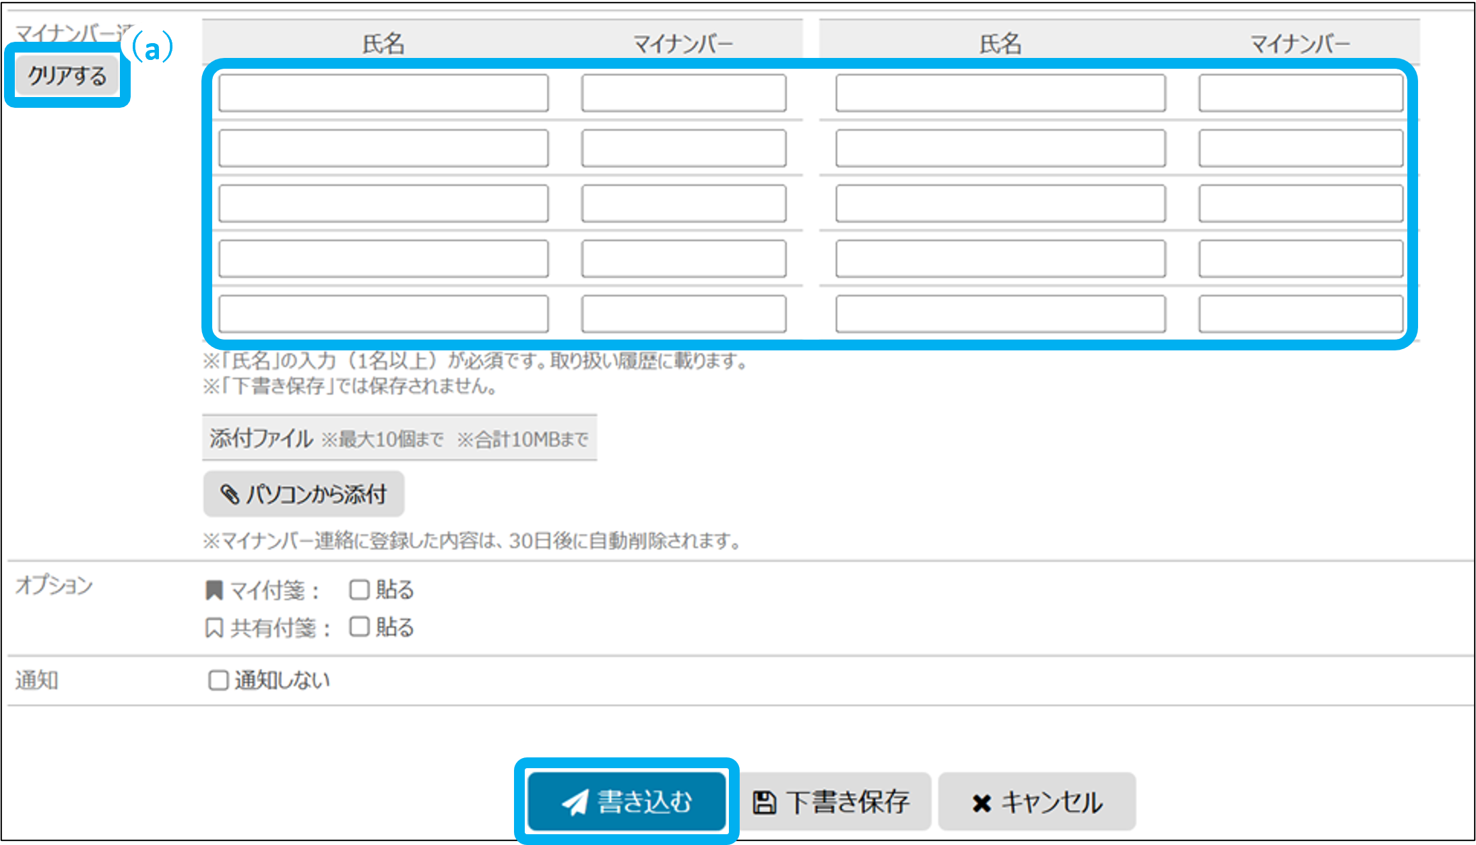Click second row right マイナンバー field
This screenshot has width=1476, height=845.
click(x=1300, y=148)
